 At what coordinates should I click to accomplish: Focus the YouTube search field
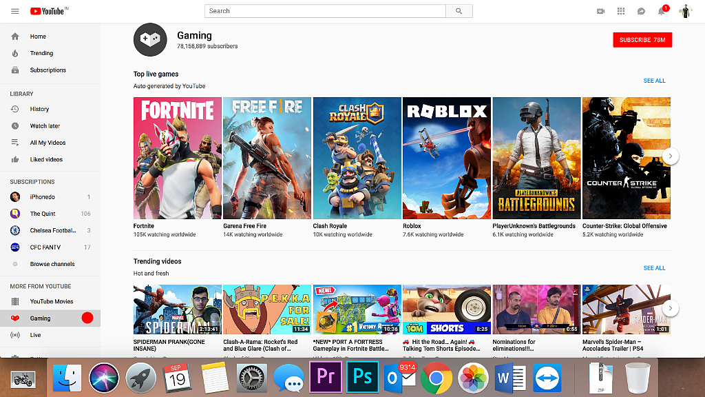[325, 11]
